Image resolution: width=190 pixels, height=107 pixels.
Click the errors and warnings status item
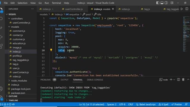(7, 104)
